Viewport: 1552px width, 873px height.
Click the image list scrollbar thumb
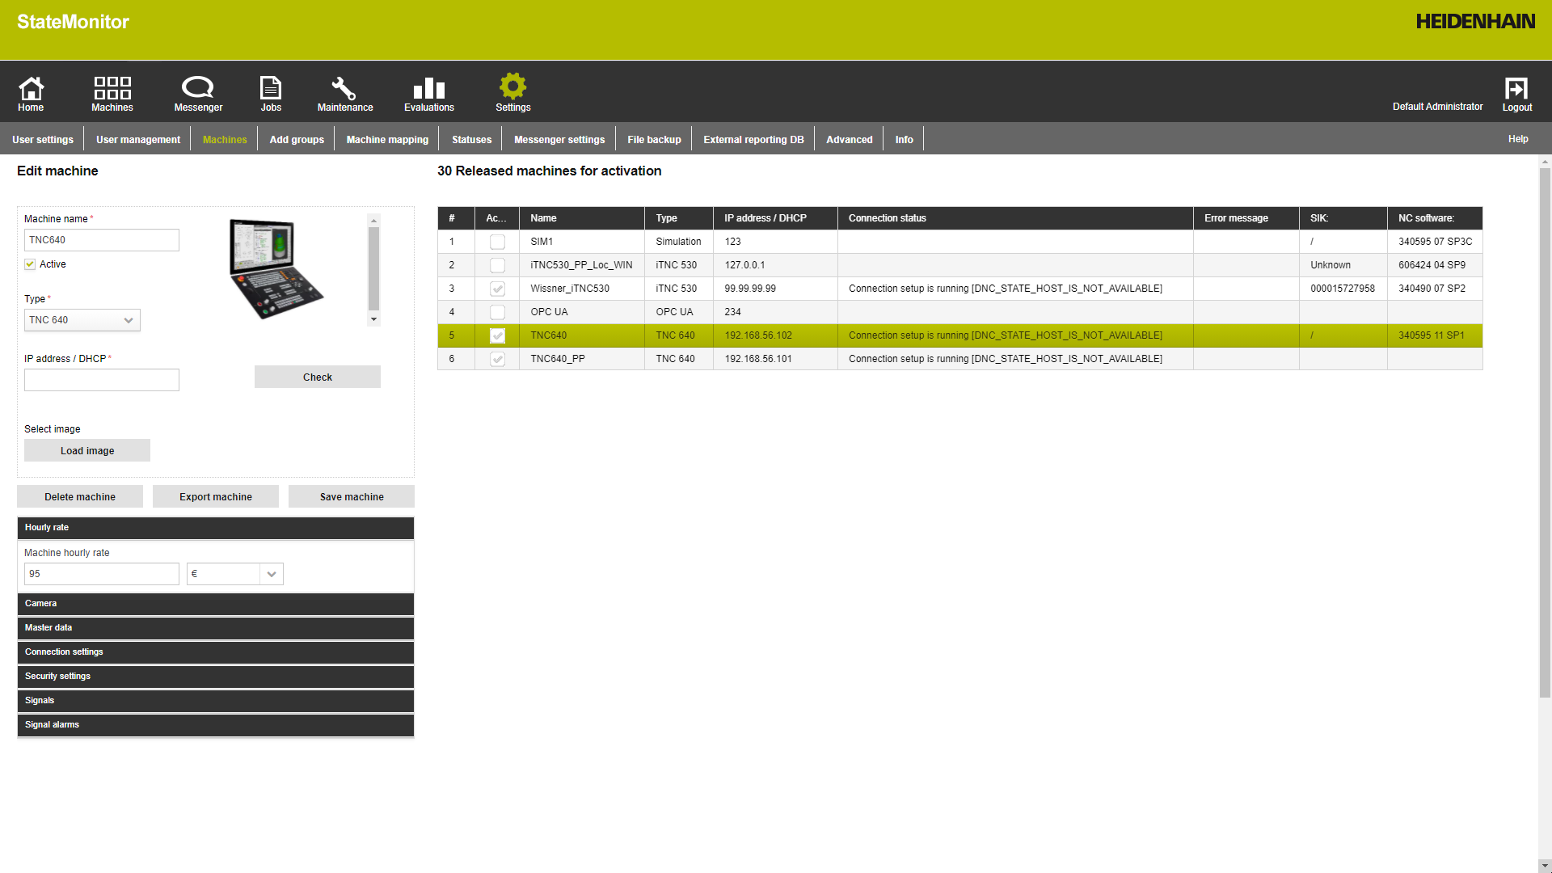click(x=373, y=268)
